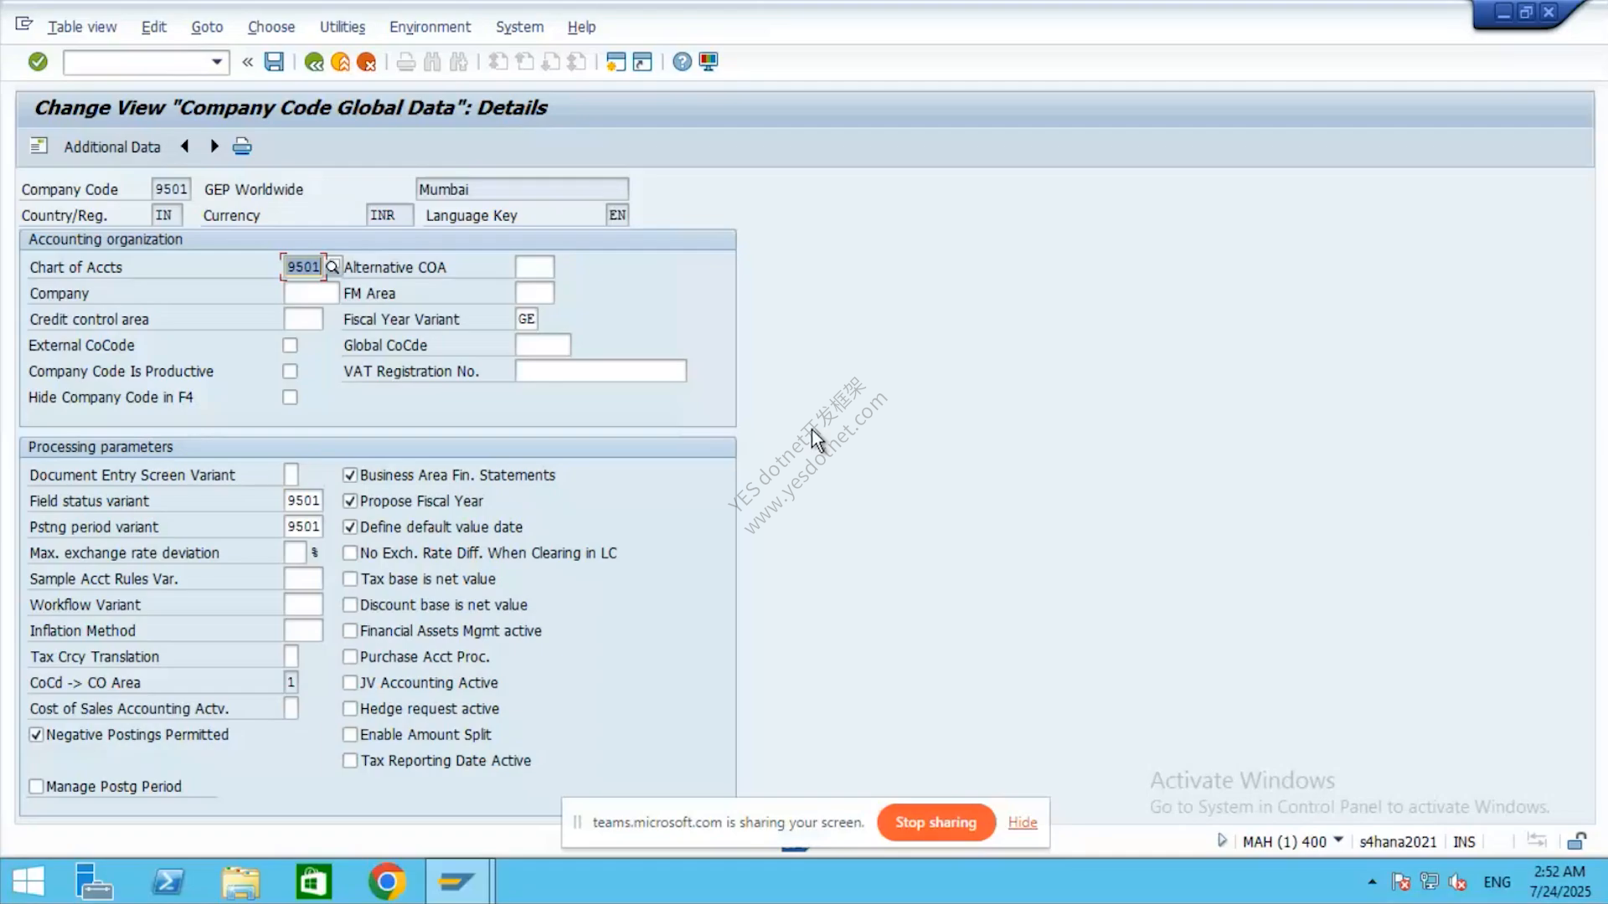Open the Help question mark icon
The height and width of the screenshot is (904, 1608).
[683, 62]
